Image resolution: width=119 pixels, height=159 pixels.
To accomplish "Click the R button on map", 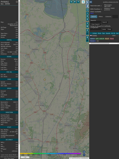I will pos(87,37).
